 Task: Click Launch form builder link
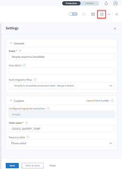pyautogui.click(x=98, y=101)
